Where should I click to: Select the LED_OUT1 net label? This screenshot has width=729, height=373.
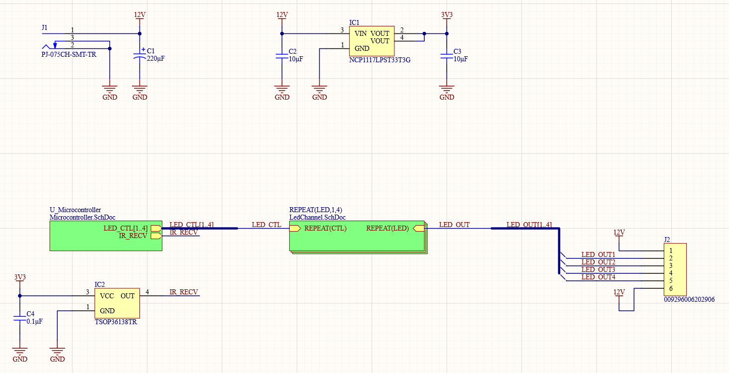pyautogui.click(x=599, y=254)
